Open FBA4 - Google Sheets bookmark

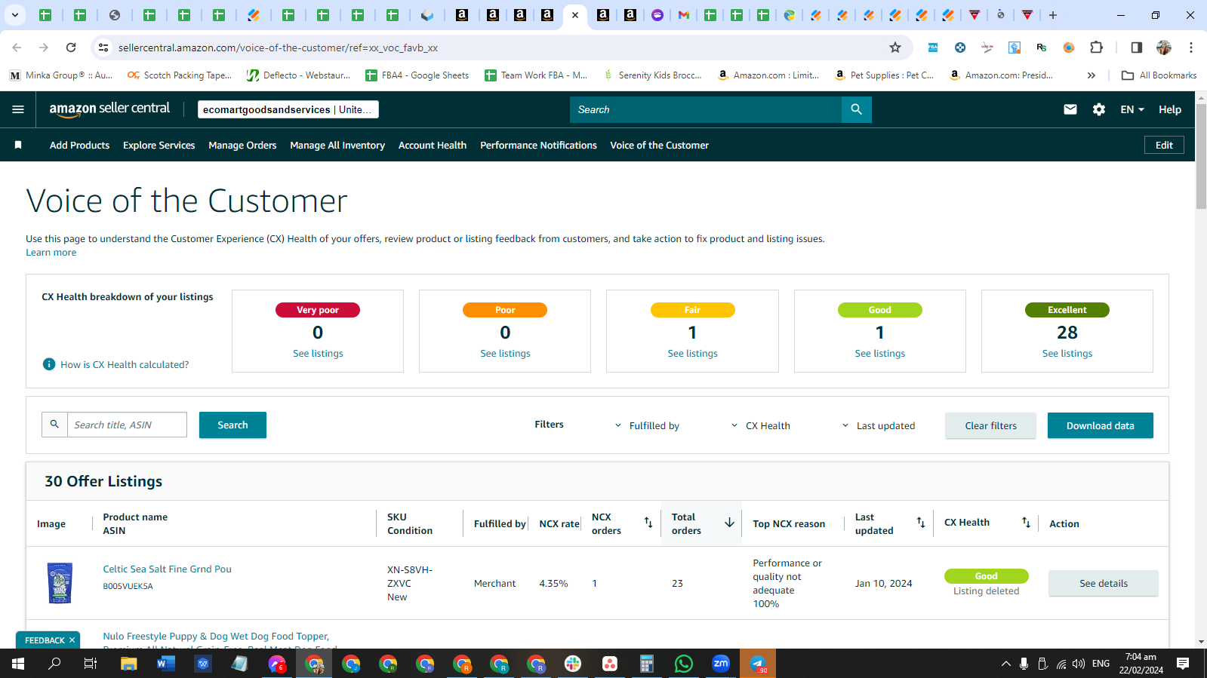click(417, 75)
